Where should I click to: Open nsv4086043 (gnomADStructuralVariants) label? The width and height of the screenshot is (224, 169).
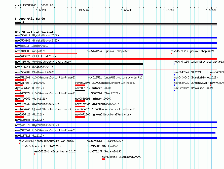pyautogui.click(x=46, y=141)
